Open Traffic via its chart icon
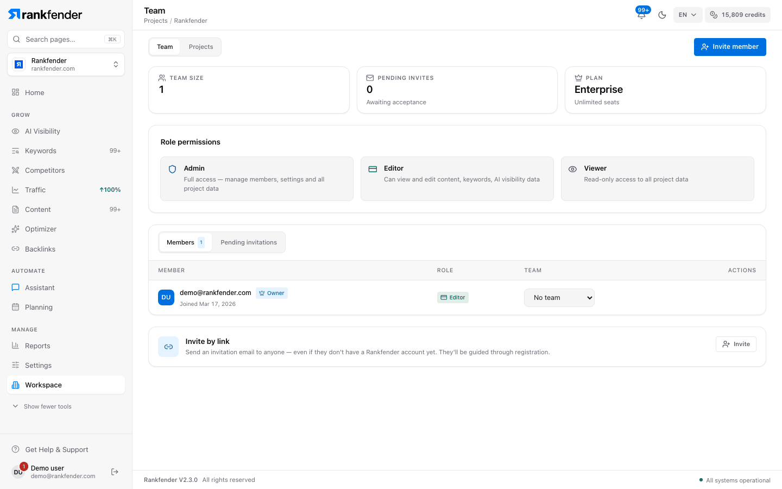The image size is (782, 489). pyautogui.click(x=15, y=190)
